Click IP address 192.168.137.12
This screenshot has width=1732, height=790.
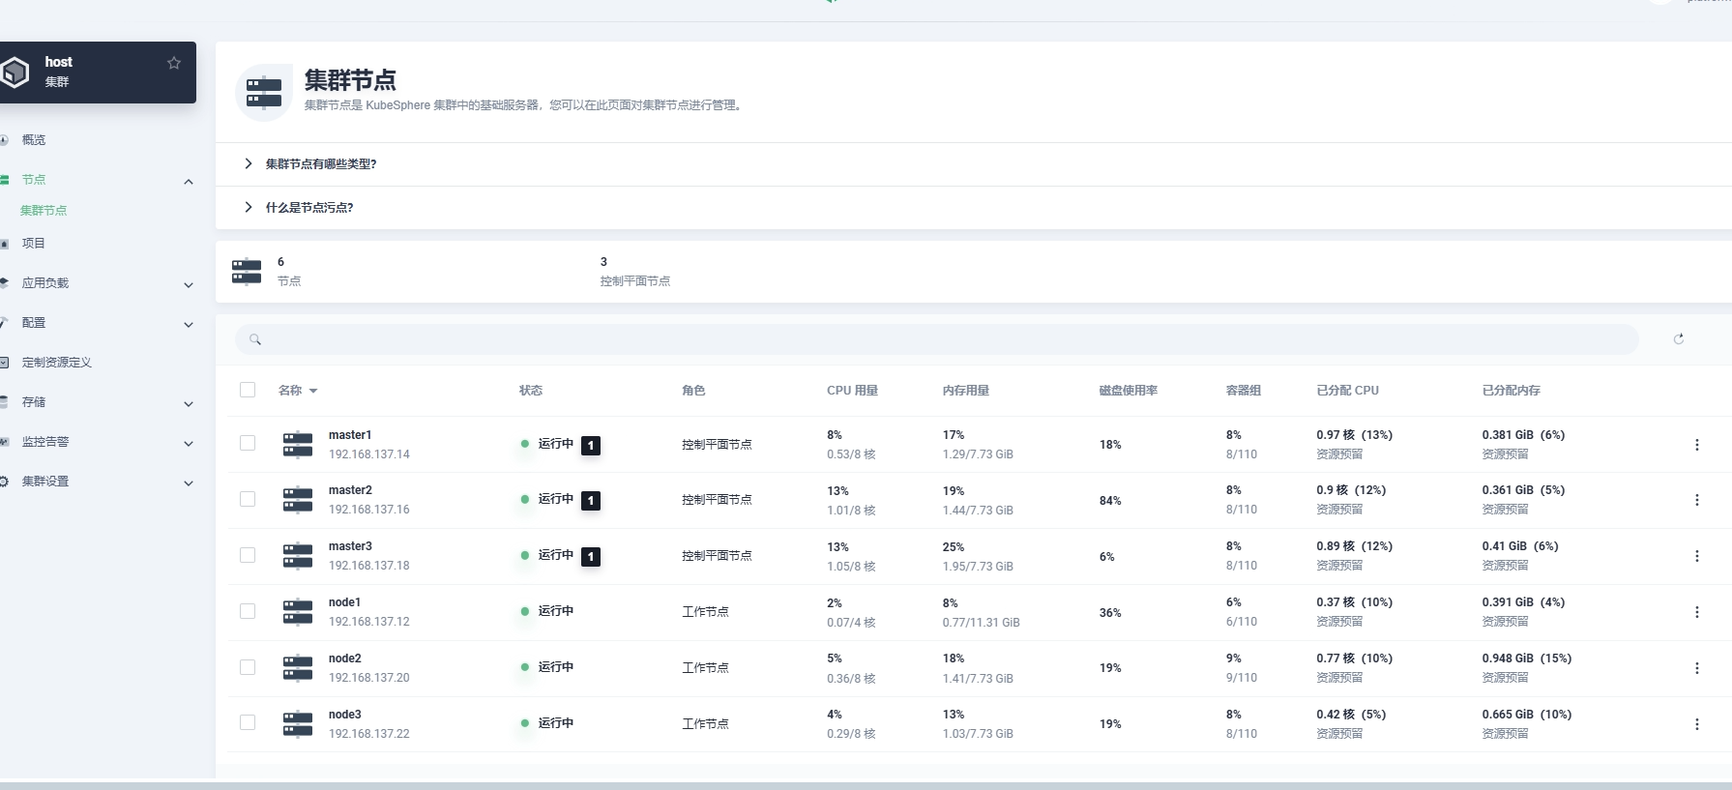point(369,622)
